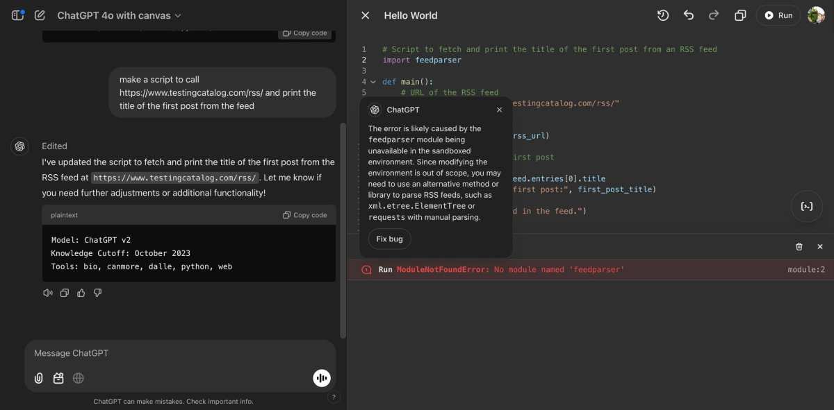This screenshot has height=410, width=834.
Task: Read aloud the assistant response
Action: (48, 293)
